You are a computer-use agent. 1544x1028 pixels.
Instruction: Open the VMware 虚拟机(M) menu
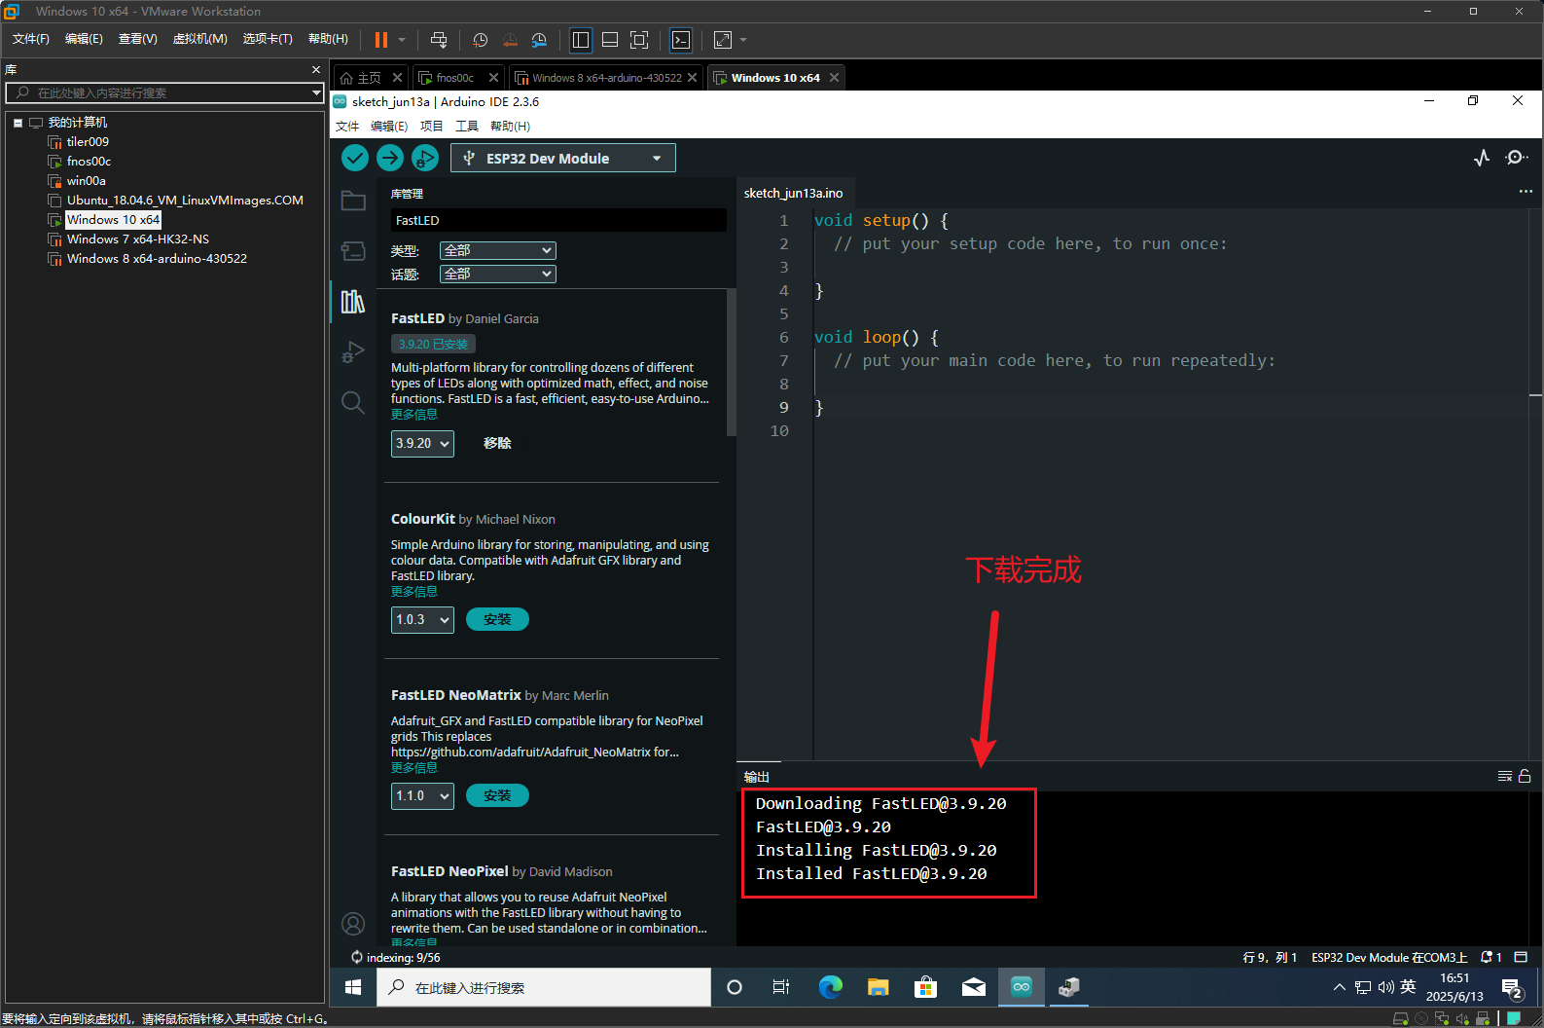(x=199, y=39)
